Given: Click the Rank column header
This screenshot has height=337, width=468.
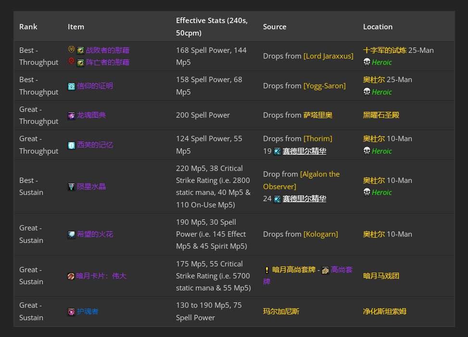Looking at the screenshot, I should coord(28,26).
